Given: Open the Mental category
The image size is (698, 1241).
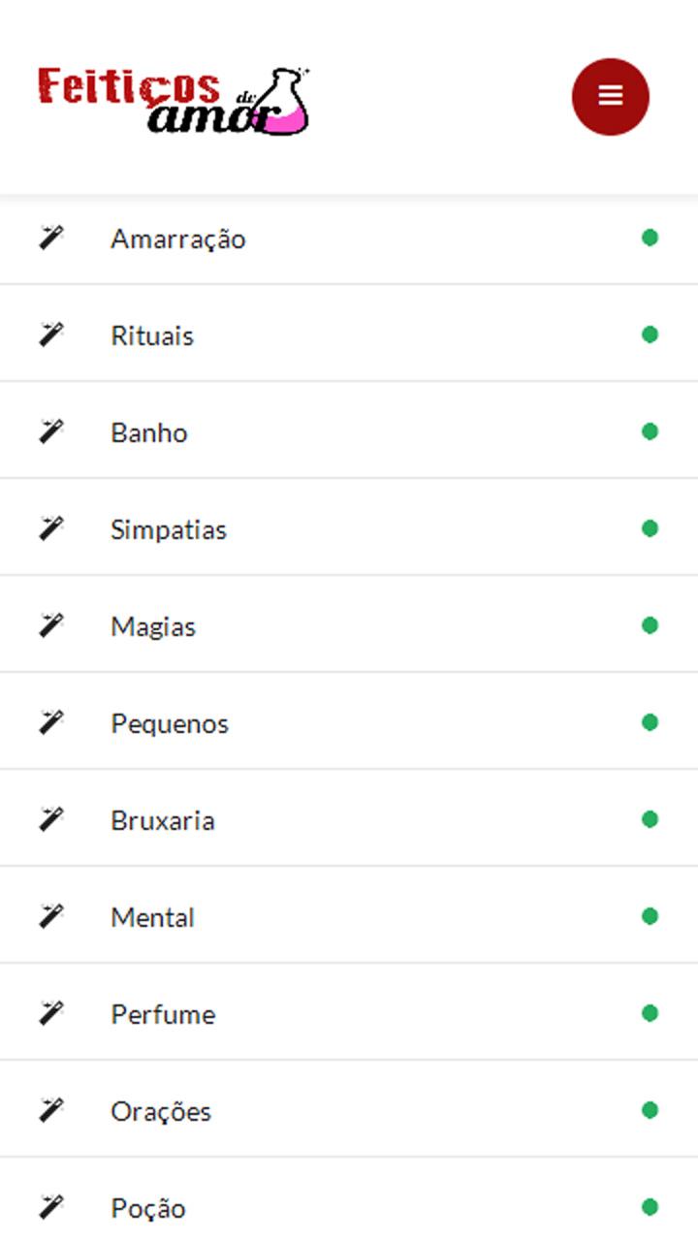Looking at the screenshot, I should coord(349,915).
